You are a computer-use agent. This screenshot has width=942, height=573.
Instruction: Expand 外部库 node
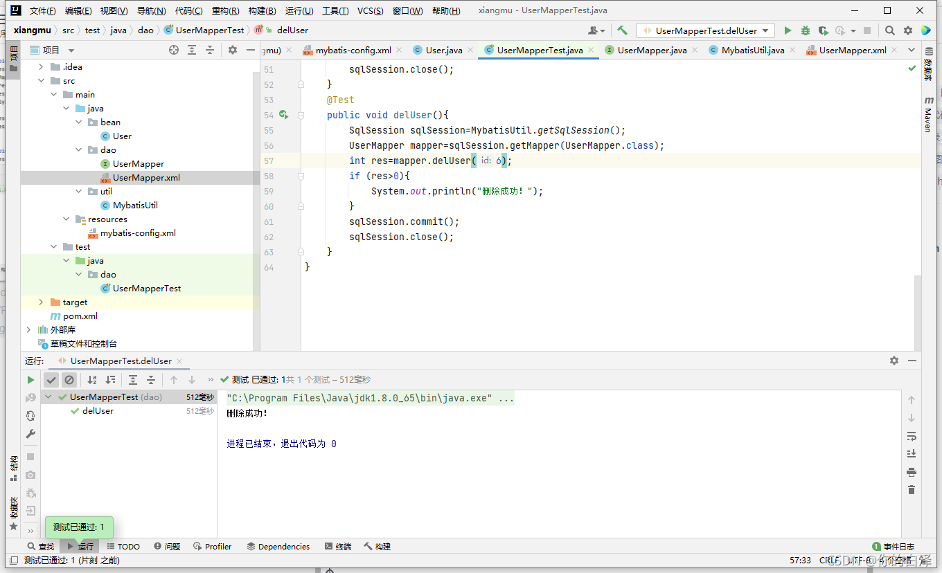tap(28, 330)
